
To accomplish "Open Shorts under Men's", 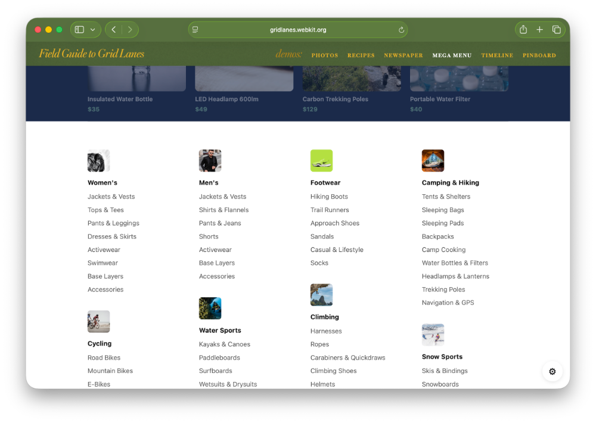I will click(x=209, y=237).
